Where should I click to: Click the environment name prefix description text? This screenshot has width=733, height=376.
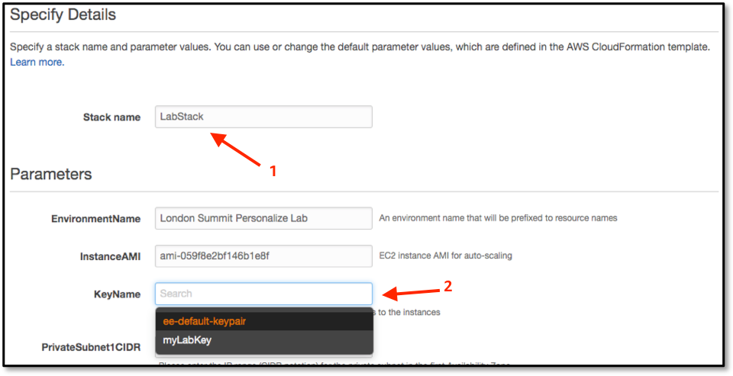(498, 218)
